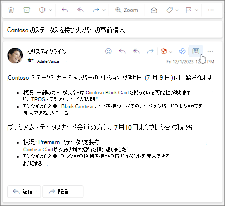The width and height of the screenshot is (225, 206).
Task: Flag the message with the flag icon
Action: [188, 10]
